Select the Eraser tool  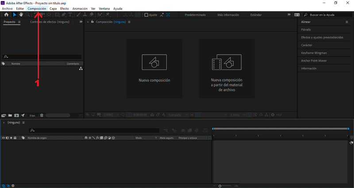click(x=91, y=15)
